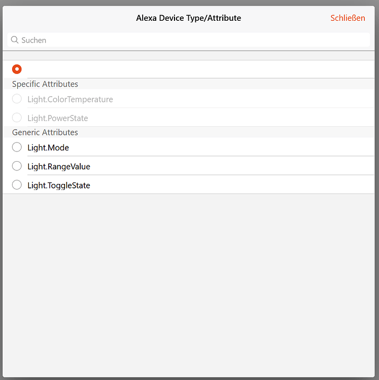Choose the Light.RangeValue radio button
Screen dimensions: 379x380
coord(17,166)
